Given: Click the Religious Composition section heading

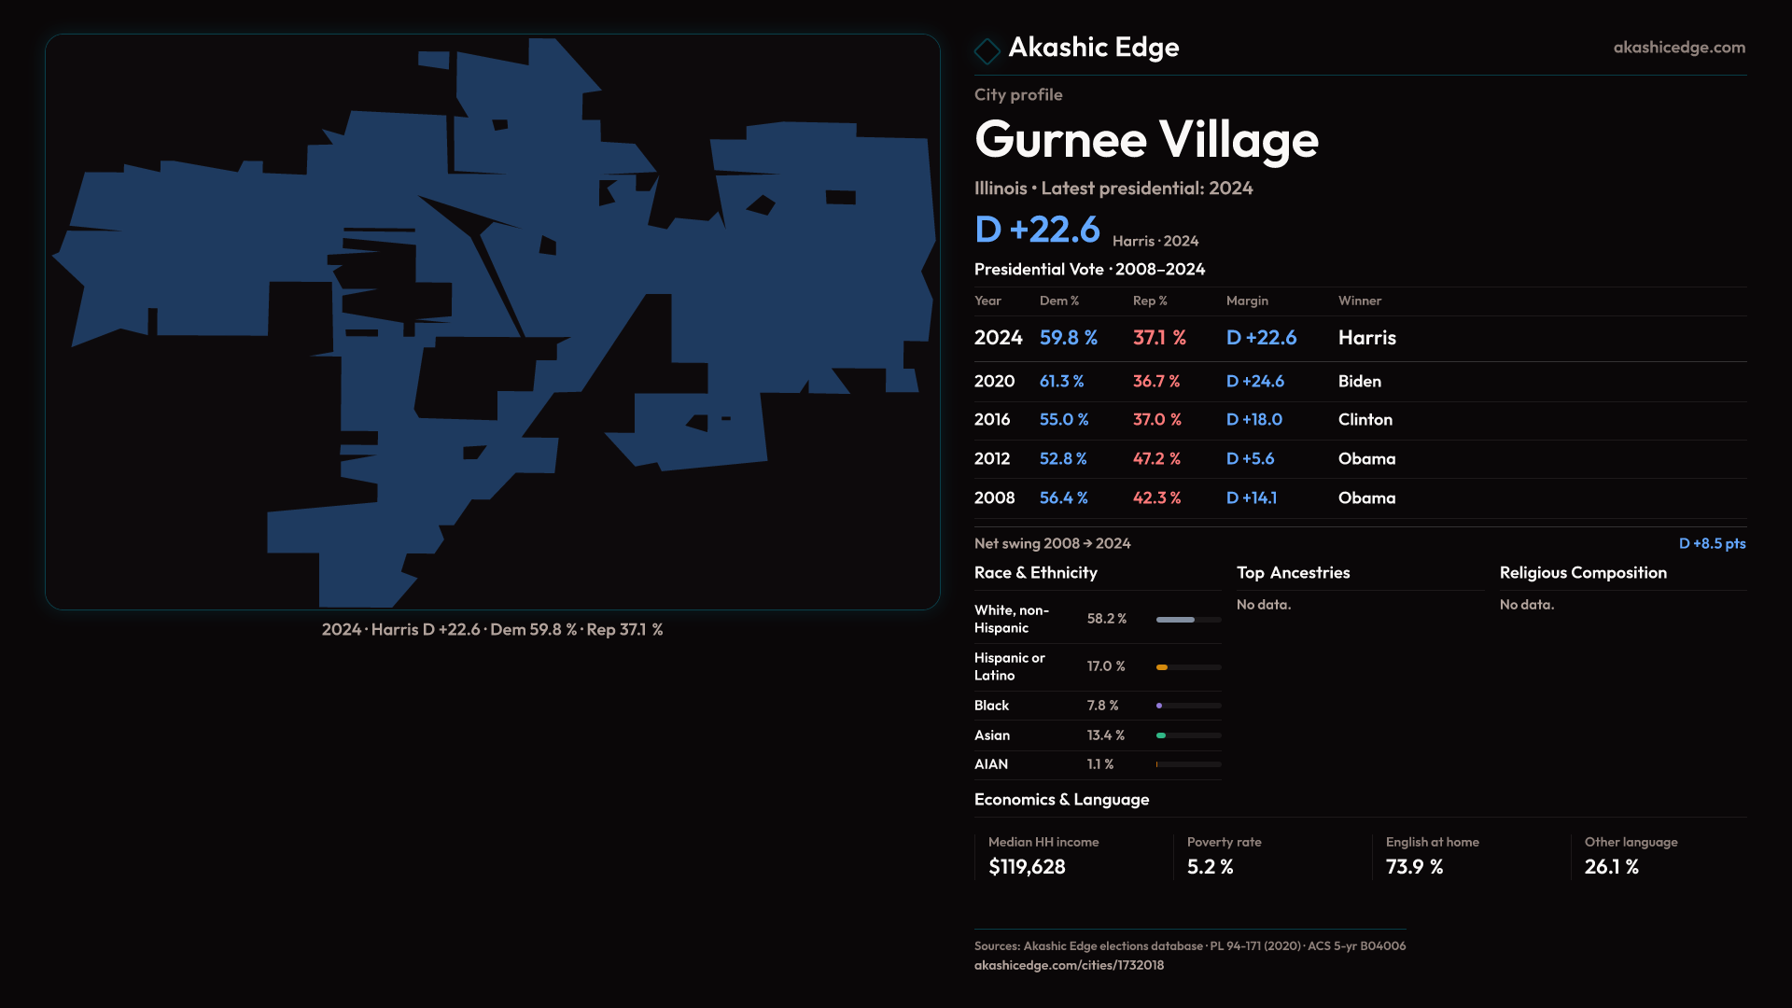Looking at the screenshot, I should pos(1582,573).
